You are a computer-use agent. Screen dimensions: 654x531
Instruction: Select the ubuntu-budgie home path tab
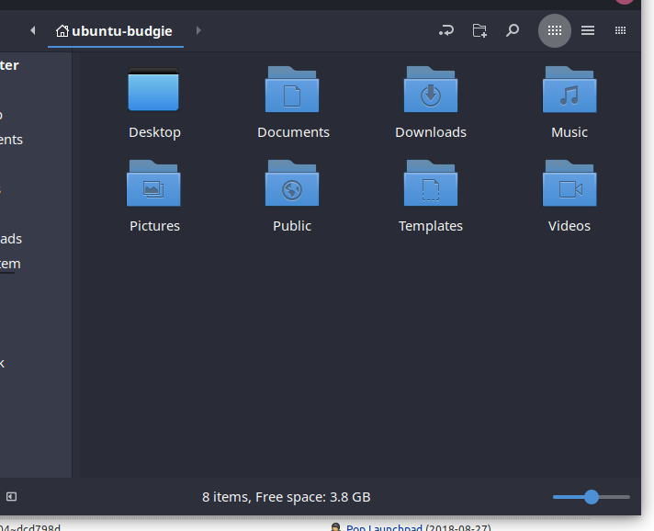click(116, 31)
